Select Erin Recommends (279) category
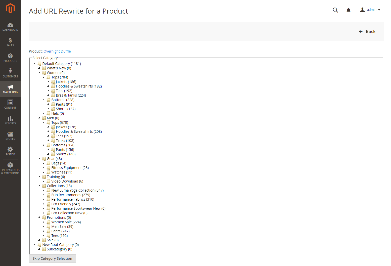The width and height of the screenshot is (391, 266). pos(71,195)
